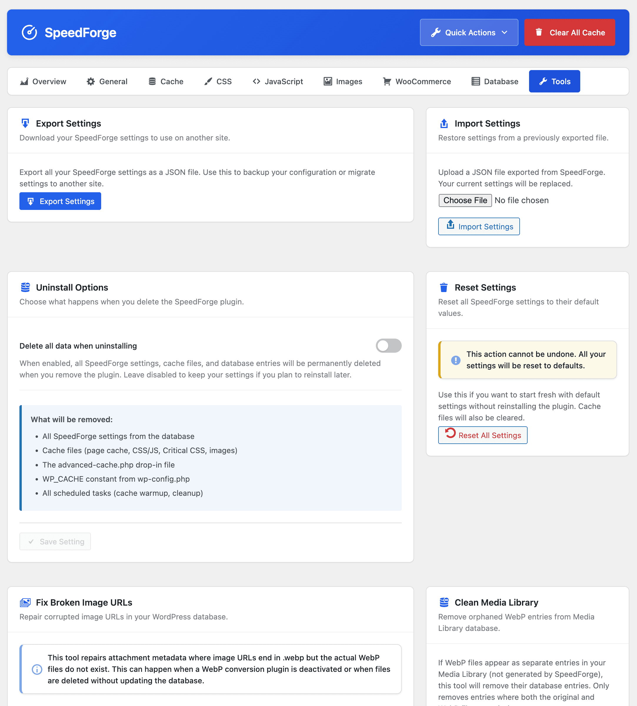Image resolution: width=637 pixels, height=706 pixels.
Task: Click the yellow warning exclamation icon
Action: [x=456, y=360]
